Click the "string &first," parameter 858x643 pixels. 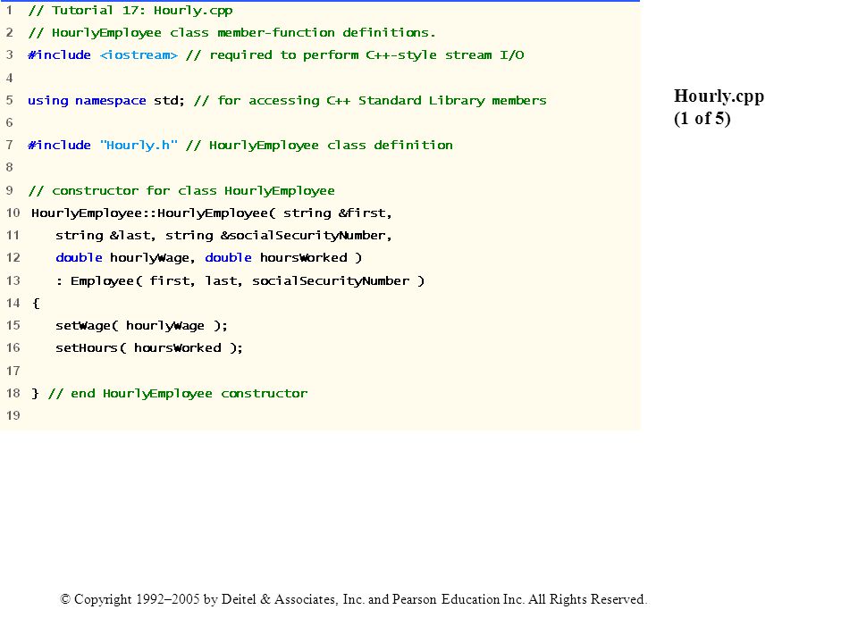tap(338, 213)
